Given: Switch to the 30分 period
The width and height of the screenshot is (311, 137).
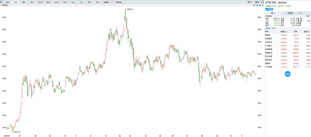Looking at the screenshot, I should 56,2.
